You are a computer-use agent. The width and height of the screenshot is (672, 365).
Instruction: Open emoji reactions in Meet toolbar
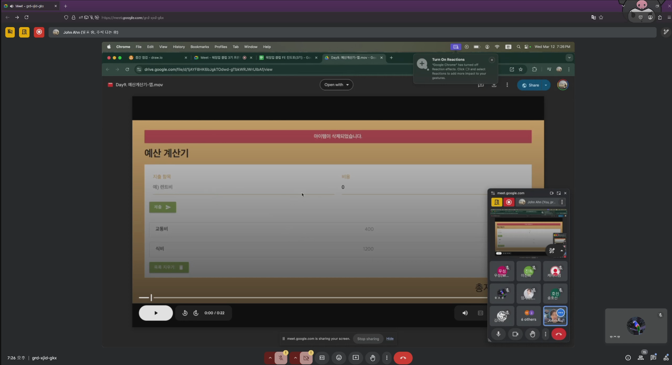339,358
